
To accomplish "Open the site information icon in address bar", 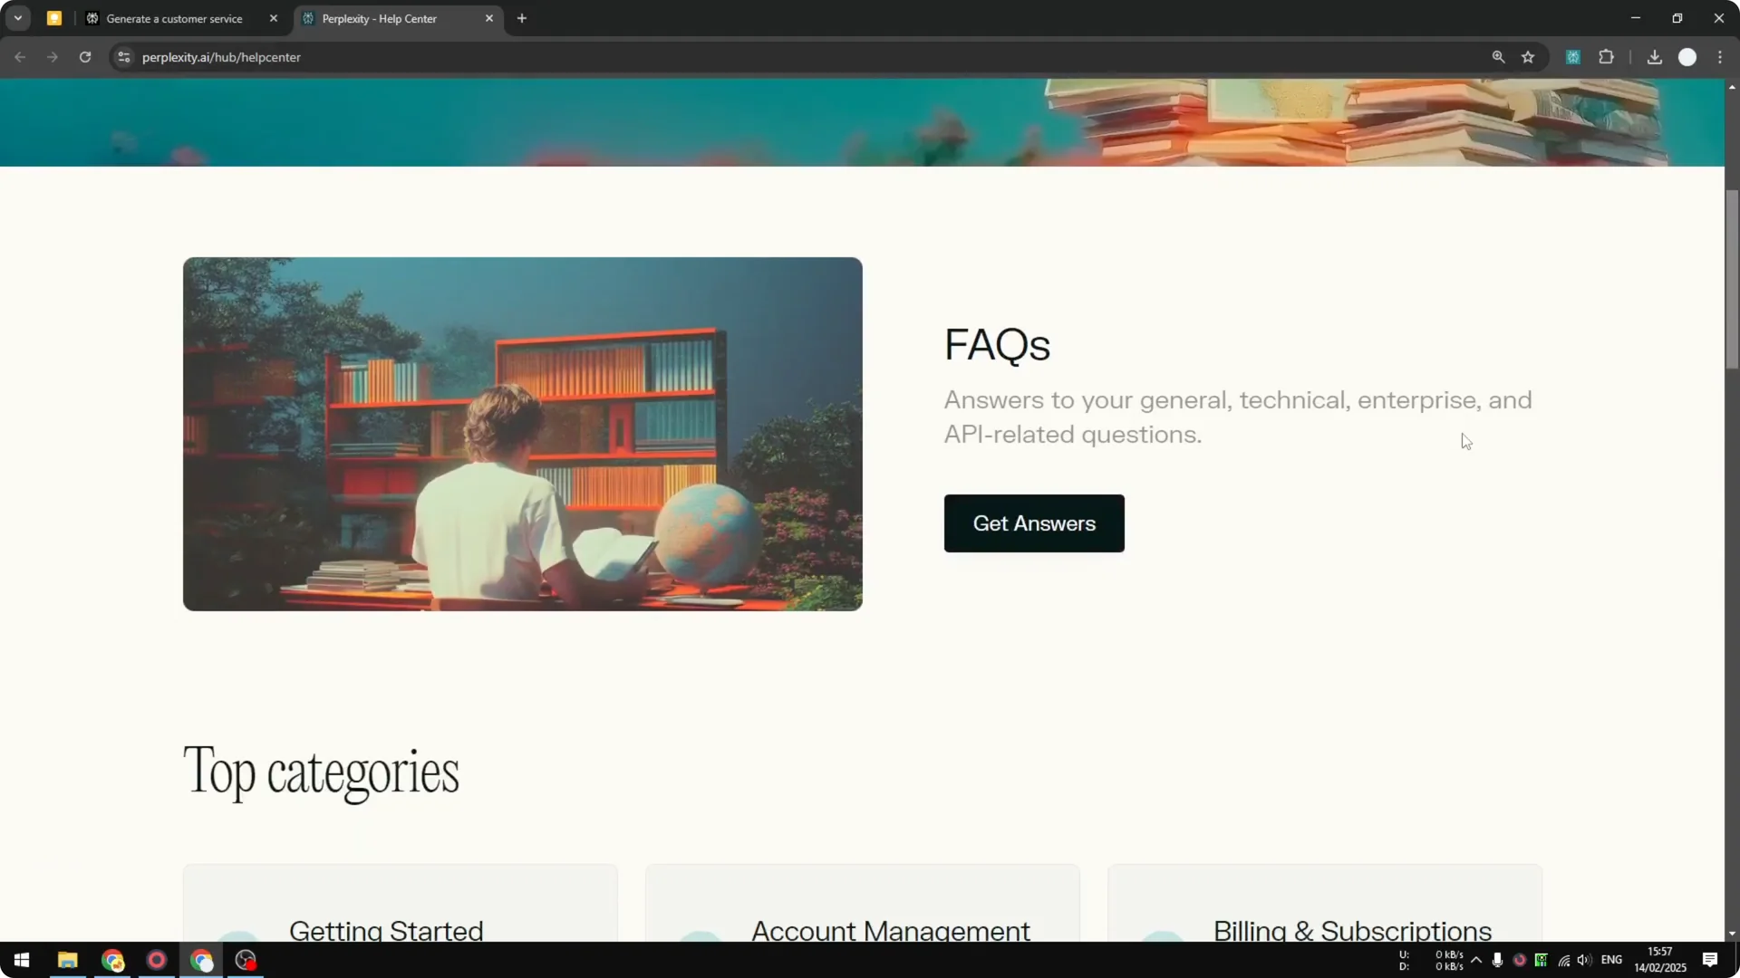I will [123, 56].
